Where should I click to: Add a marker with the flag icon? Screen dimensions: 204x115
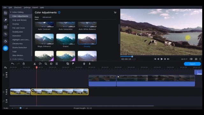[x=73, y=64]
